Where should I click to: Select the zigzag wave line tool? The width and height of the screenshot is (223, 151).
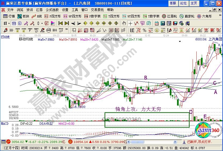105,30
